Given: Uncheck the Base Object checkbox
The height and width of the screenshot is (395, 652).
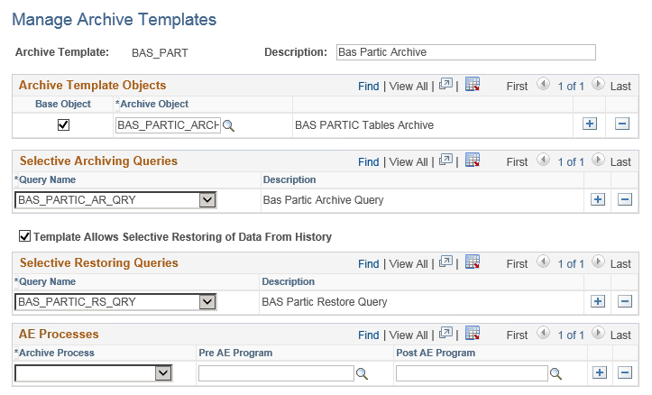Looking at the screenshot, I should pos(63,124).
